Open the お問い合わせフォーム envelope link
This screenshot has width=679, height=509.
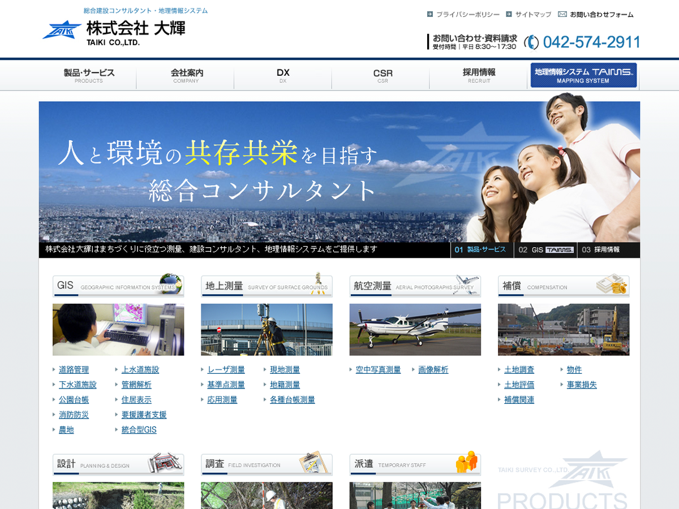click(x=596, y=15)
